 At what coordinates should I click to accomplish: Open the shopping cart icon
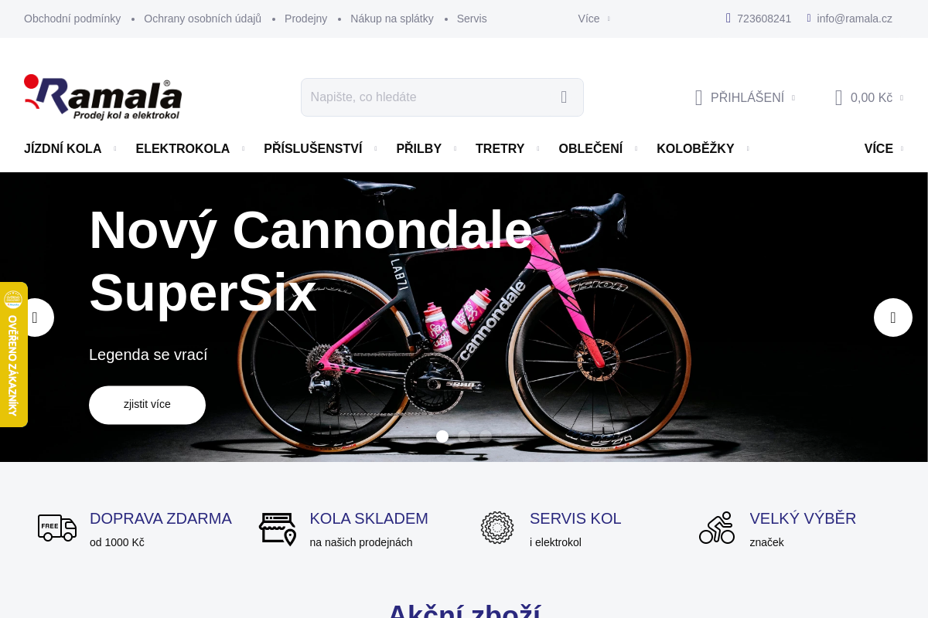[838, 97]
